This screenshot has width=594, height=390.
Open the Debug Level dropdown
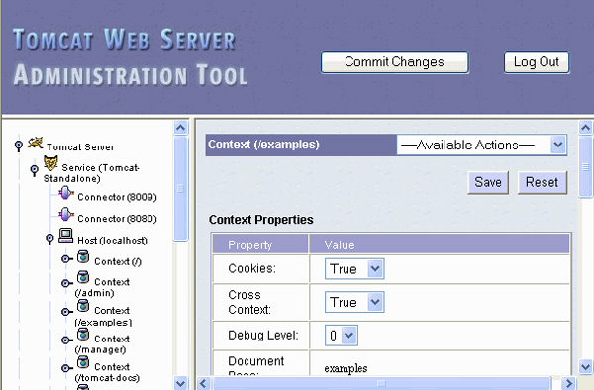pyautogui.click(x=341, y=336)
